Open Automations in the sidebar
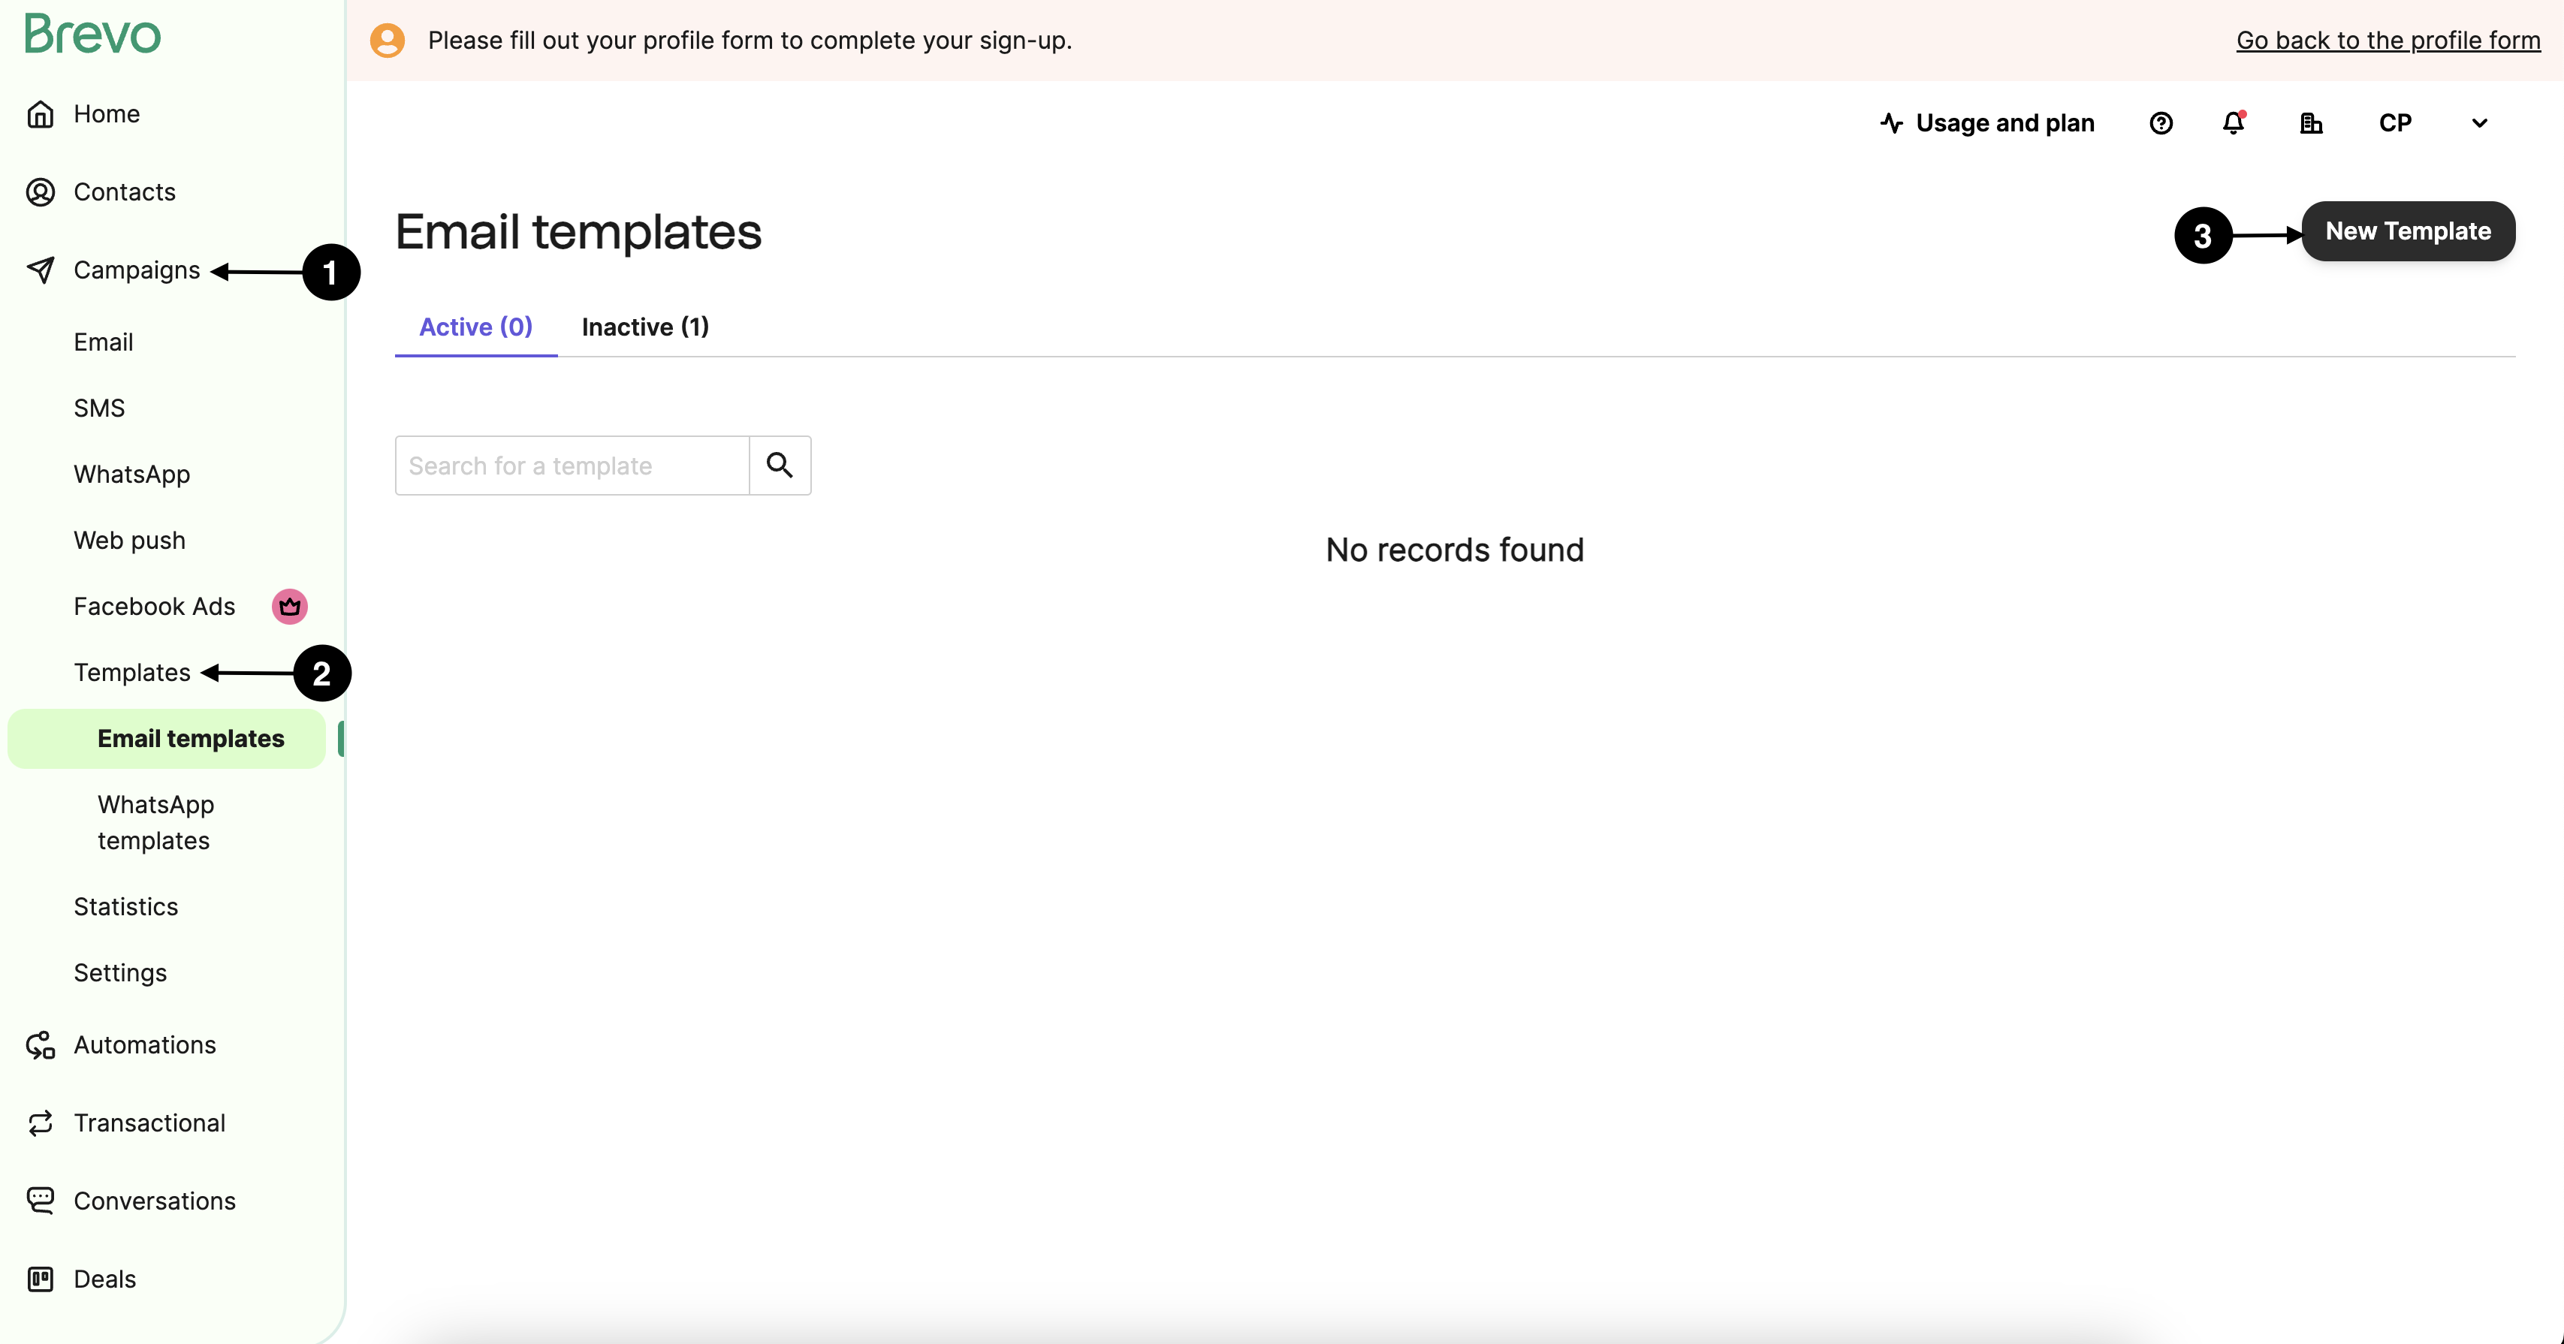 tap(144, 1044)
